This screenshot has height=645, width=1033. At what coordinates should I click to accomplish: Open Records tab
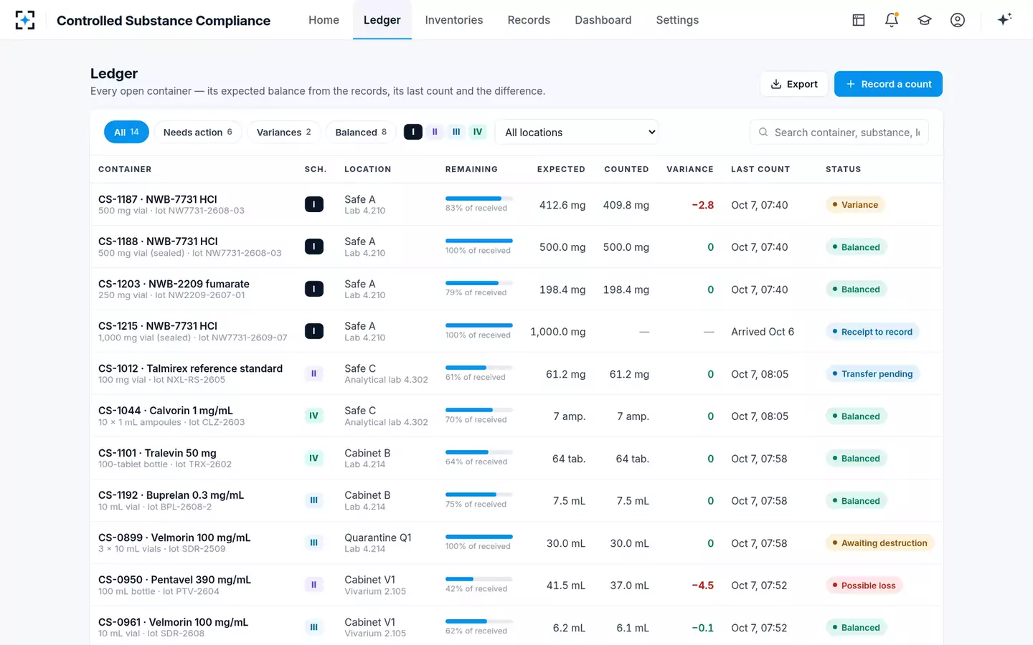click(x=529, y=20)
